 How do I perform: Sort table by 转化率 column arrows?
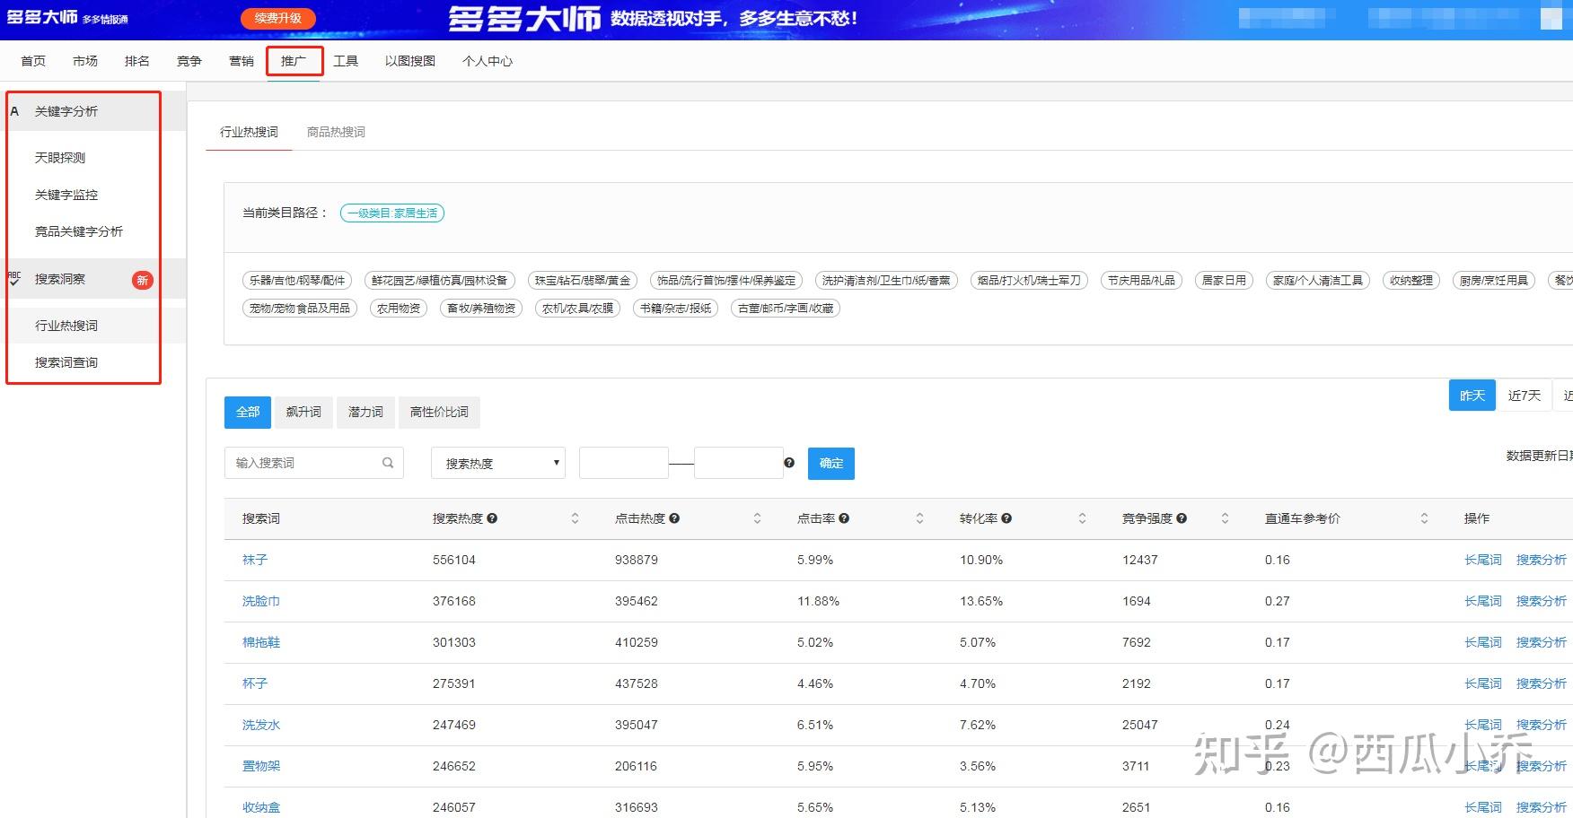(x=1082, y=518)
